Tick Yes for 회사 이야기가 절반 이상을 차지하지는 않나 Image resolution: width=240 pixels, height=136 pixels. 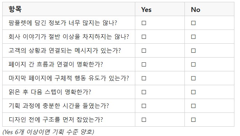(144, 37)
